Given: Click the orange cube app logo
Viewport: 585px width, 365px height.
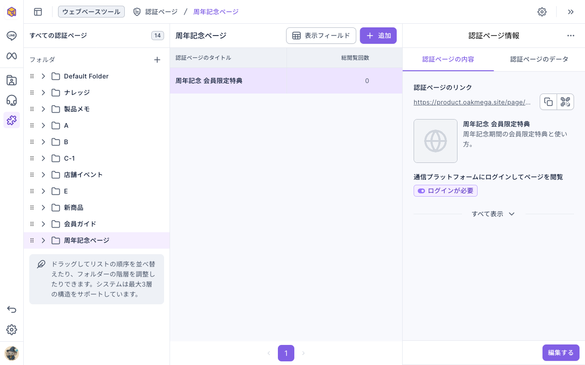Looking at the screenshot, I should [x=11, y=12].
